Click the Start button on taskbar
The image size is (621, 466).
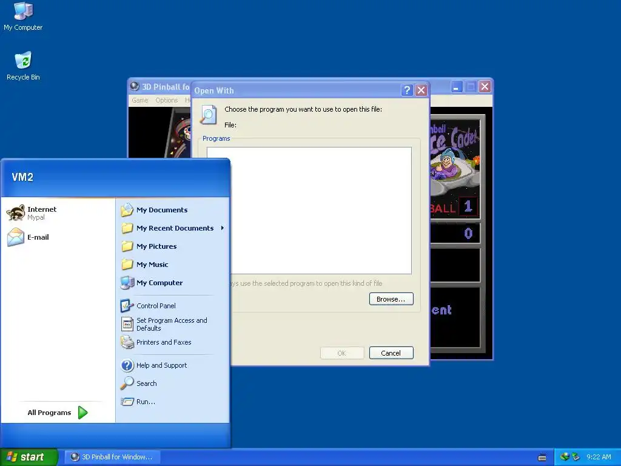[29, 457]
